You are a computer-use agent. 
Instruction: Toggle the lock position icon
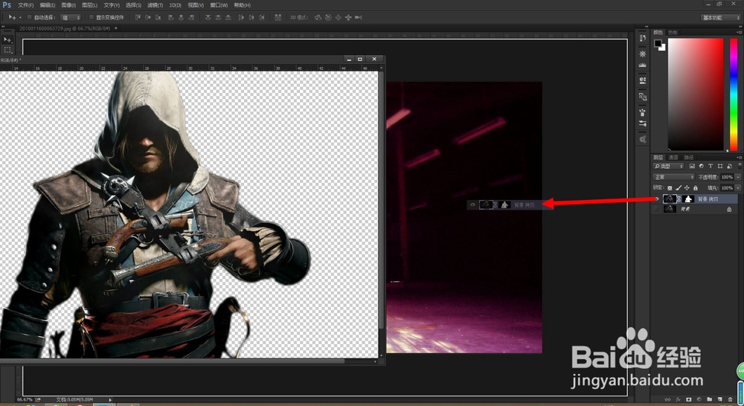tap(687, 188)
